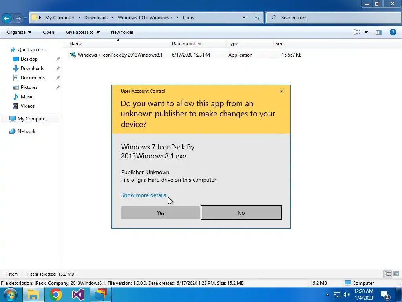Screen dimensions: 402x302
Task: Open Pictures in the navigation pane
Action: 29,87
